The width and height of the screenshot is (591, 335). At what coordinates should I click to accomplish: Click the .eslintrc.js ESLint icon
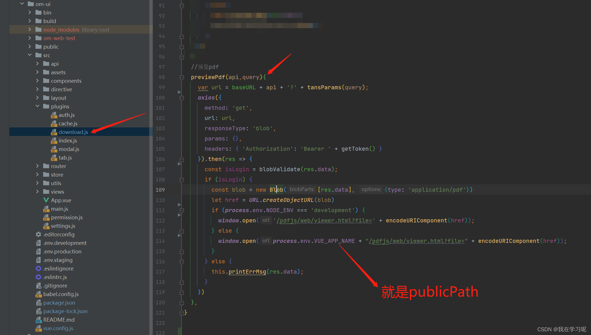(38, 277)
